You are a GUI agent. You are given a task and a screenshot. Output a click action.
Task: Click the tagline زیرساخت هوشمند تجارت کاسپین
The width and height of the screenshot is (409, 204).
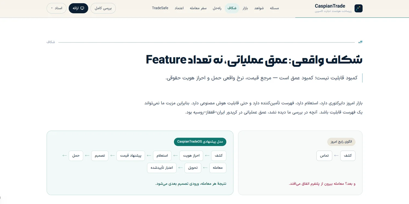tap(333, 11)
